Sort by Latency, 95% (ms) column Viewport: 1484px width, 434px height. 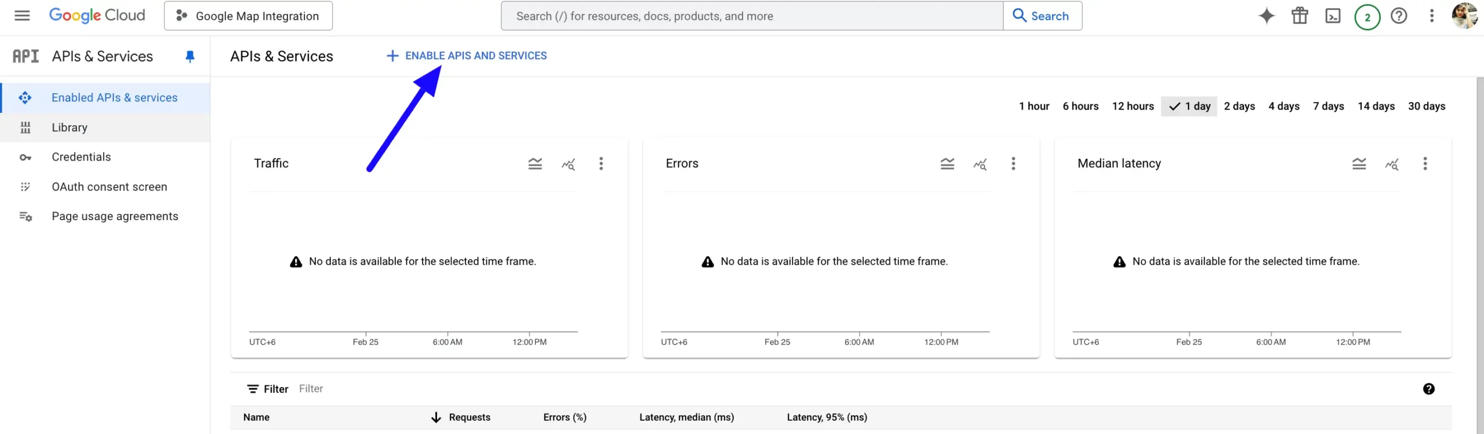(x=827, y=417)
